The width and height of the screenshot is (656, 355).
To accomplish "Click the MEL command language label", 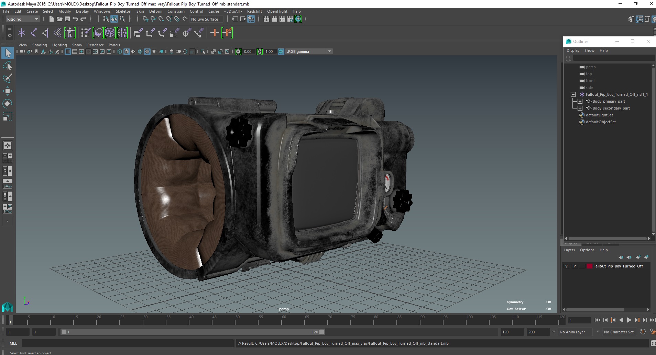I will [13, 343].
